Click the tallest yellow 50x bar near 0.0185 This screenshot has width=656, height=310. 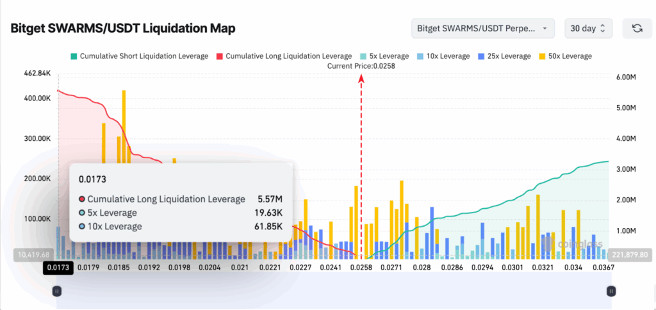click(124, 127)
